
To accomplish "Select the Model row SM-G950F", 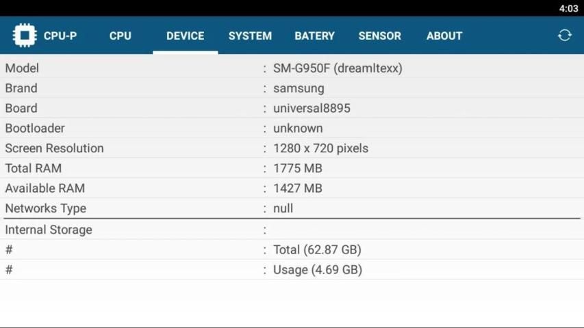I will 292,68.
